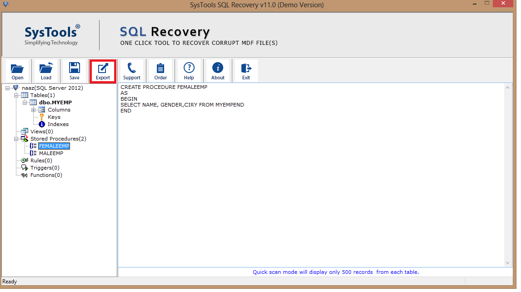
Task: Select naaz(SQL Server 2012) in tree
Action: pos(52,88)
